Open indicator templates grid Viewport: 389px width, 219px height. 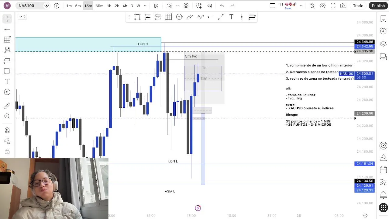coord(186,6)
